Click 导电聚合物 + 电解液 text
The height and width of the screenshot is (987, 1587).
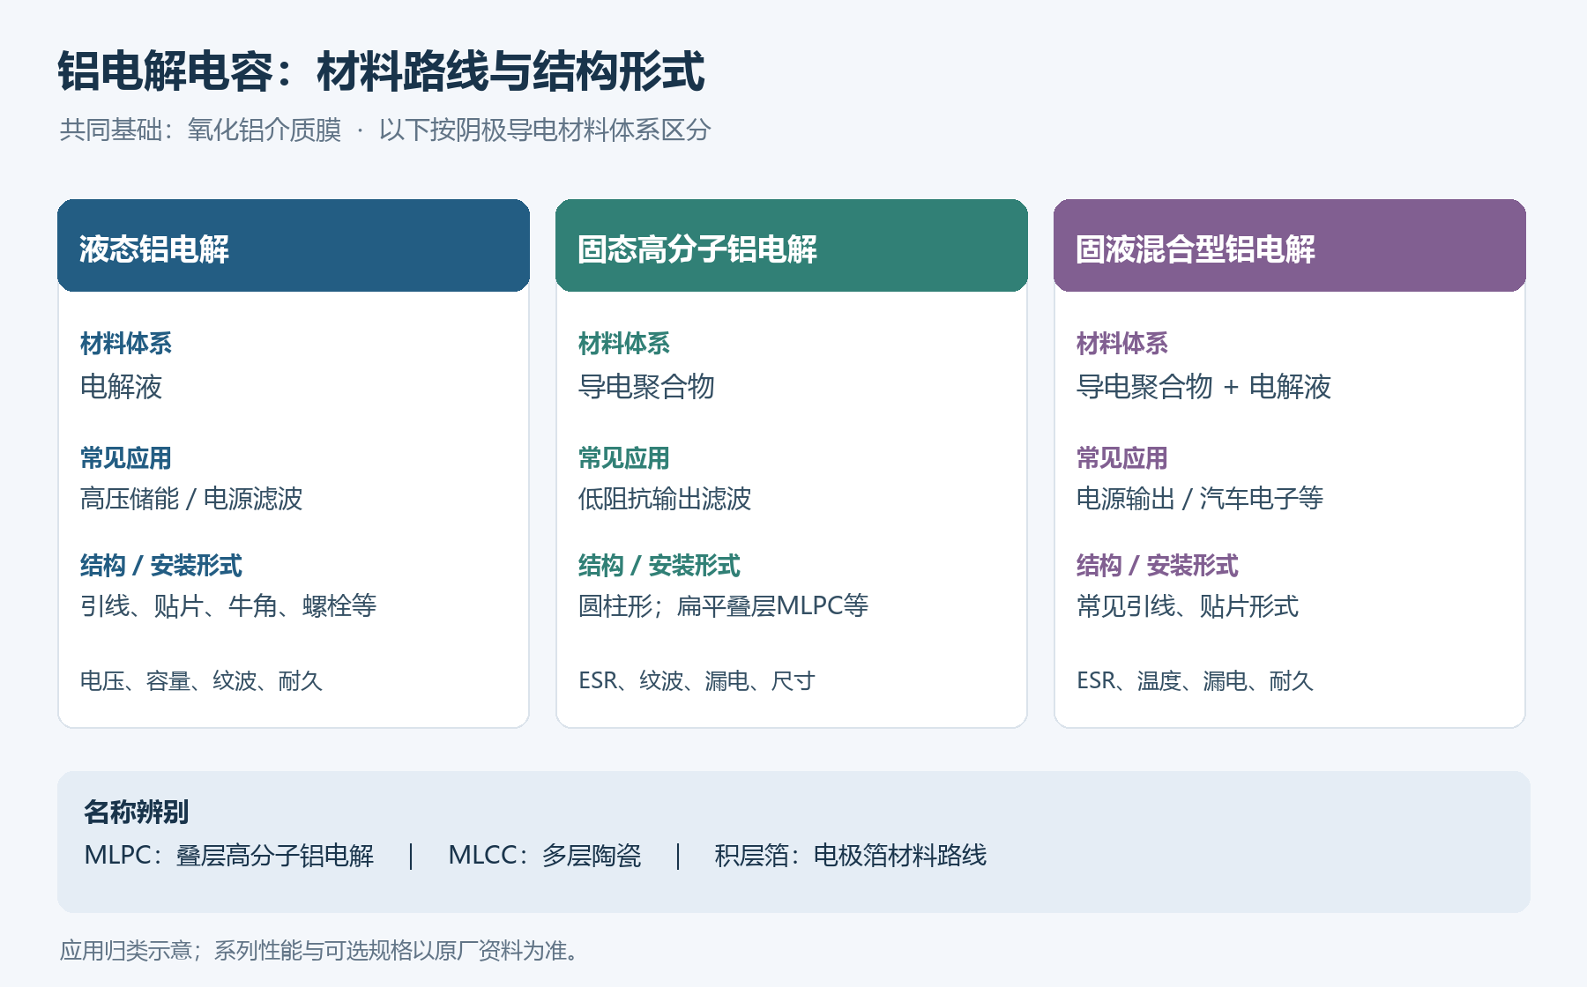1203,387
